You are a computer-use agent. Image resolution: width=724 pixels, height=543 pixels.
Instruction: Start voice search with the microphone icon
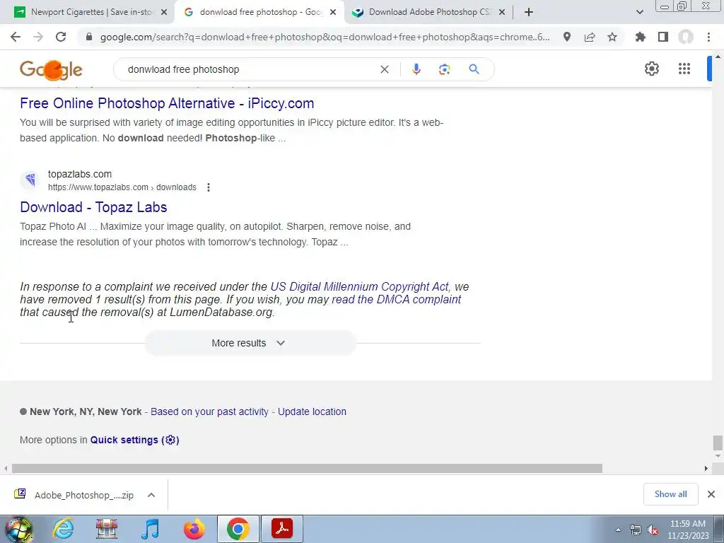click(416, 69)
